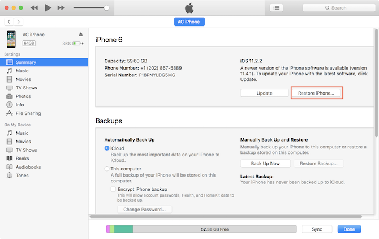Click the rewind playback button

[34, 8]
